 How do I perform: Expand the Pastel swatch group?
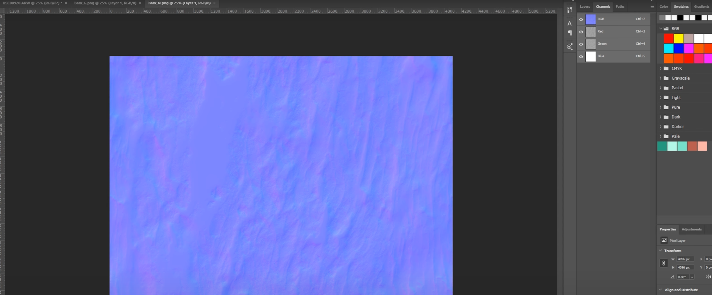(x=660, y=88)
